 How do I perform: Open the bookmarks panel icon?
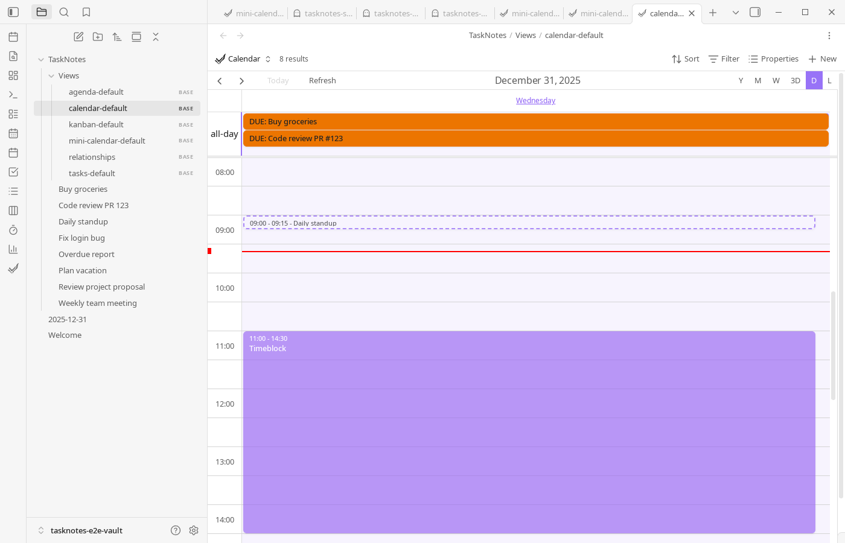(x=86, y=12)
